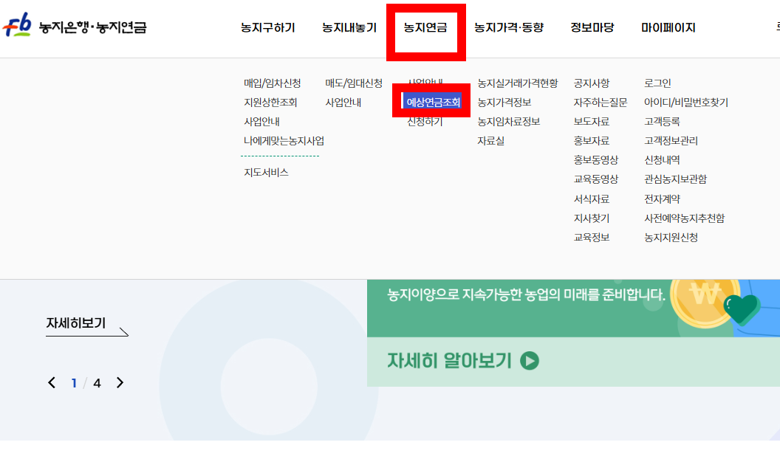Open the 농지구하기 menu

(x=267, y=28)
